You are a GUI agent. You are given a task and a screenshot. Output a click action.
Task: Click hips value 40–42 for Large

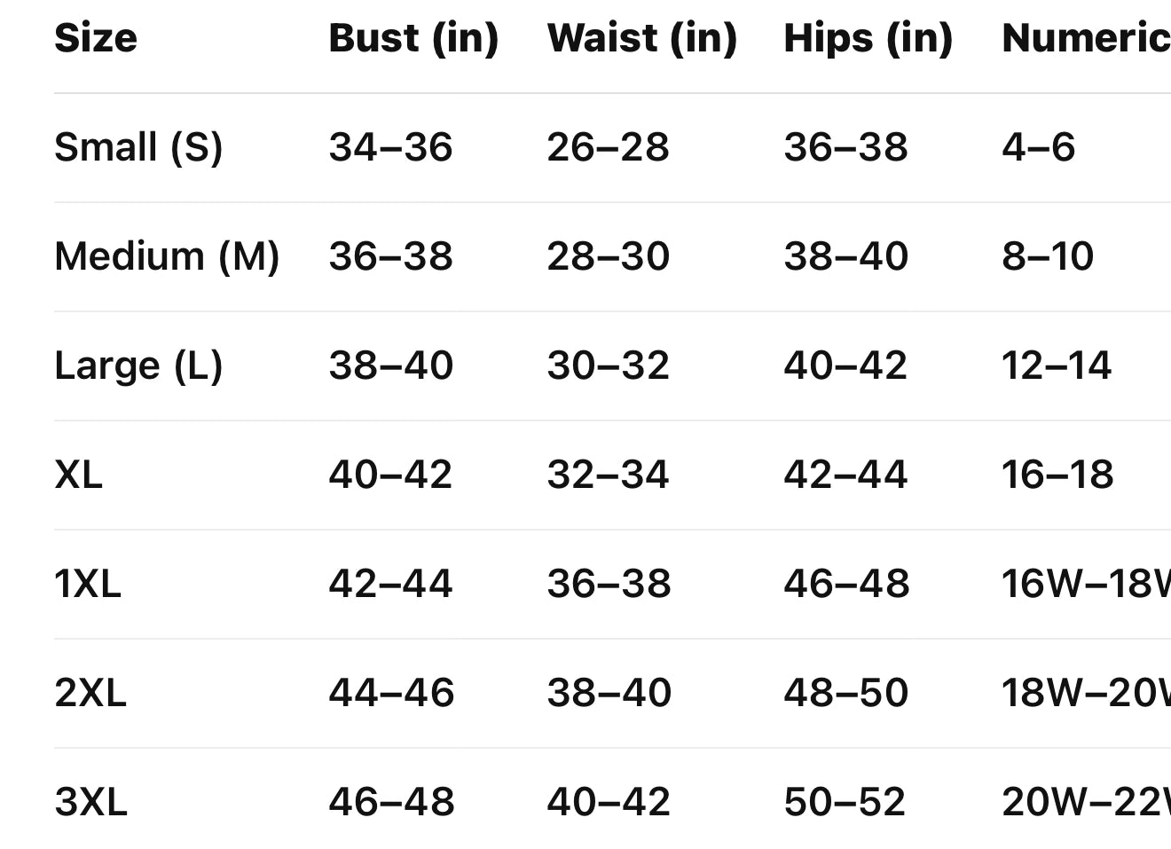tap(845, 366)
